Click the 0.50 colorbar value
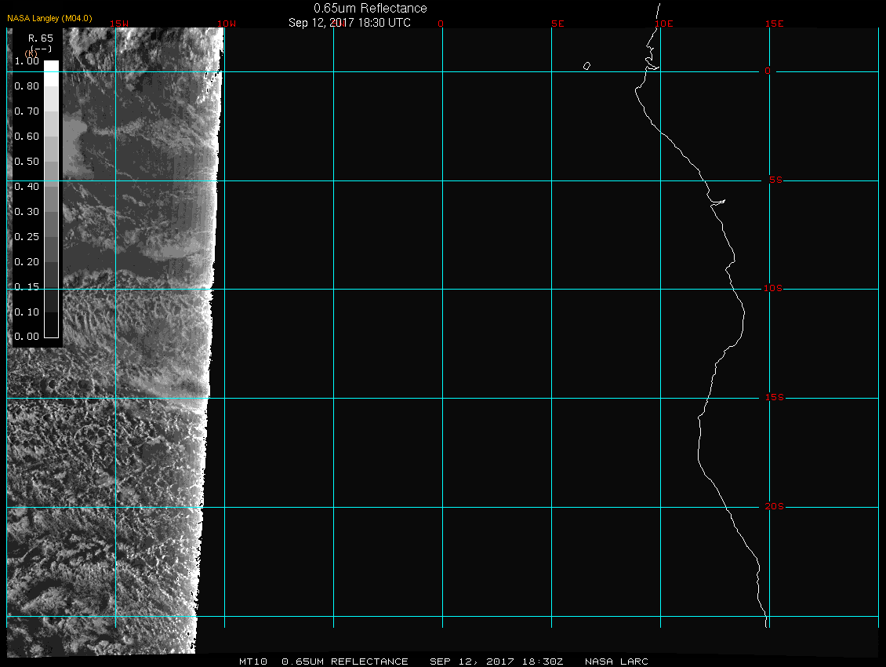The height and width of the screenshot is (667, 886). 27,161
